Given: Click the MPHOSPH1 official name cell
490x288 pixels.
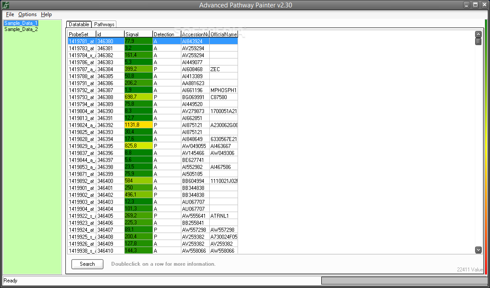Looking at the screenshot, I should tap(224, 90).
